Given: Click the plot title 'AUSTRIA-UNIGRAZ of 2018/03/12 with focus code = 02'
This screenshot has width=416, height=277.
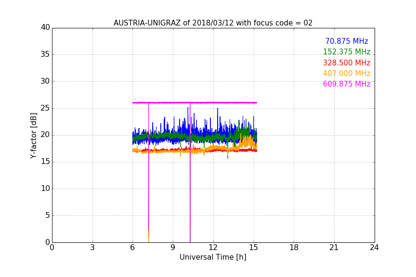Looking at the screenshot, I should (x=213, y=23).
